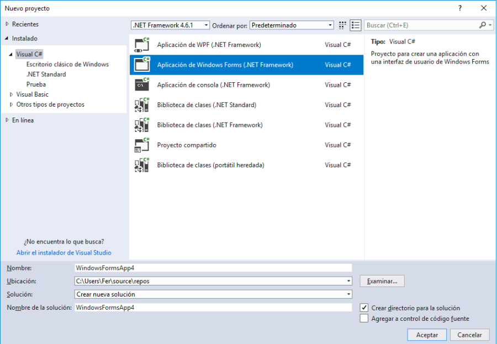Viewport: 497px width, 344px height.
Task: Switch to small icons view
Action: (x=342, y=25)
